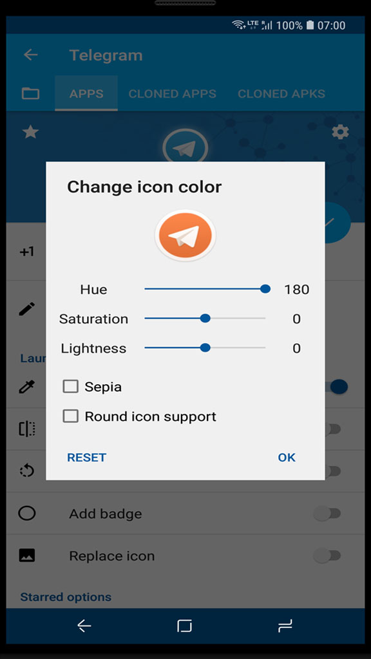
Task: Tap the rotate icon in options list
Action: (27, 470)
